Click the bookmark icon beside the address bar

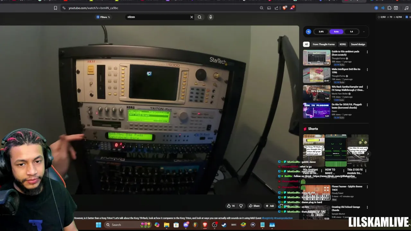pos(55,8)
